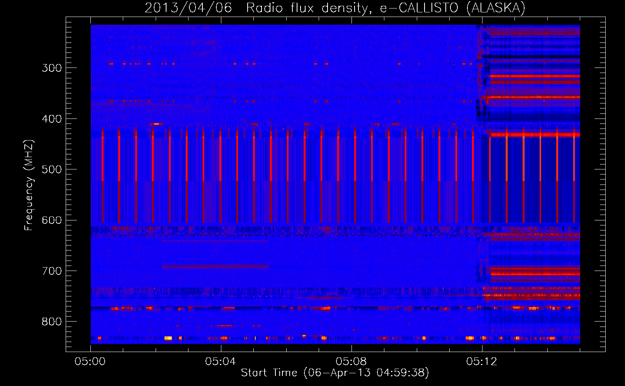Click the 400 frequency tick label
Viewport: 625px width, 386px height.
tap(52, 119)
